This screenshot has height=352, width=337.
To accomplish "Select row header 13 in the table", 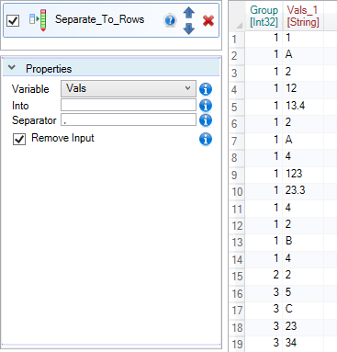I will click(237, 243).
